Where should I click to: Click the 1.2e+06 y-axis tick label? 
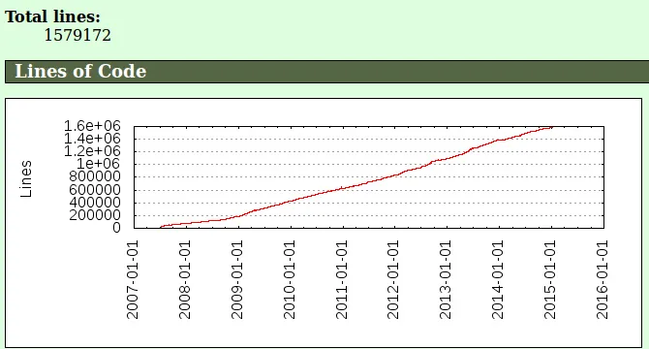point(92,151)
